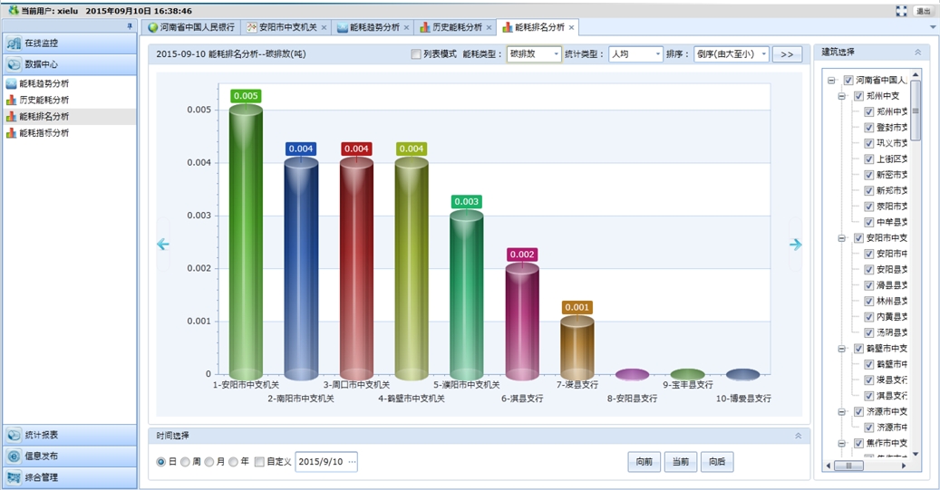Click the 退出 logout button
Screen dimensions: 940x490
pos(924,11)
